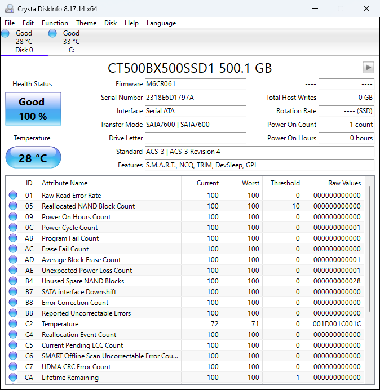Click status orb beside Temperature attribute row
This screenshot has height=390, width=380.
13,324
